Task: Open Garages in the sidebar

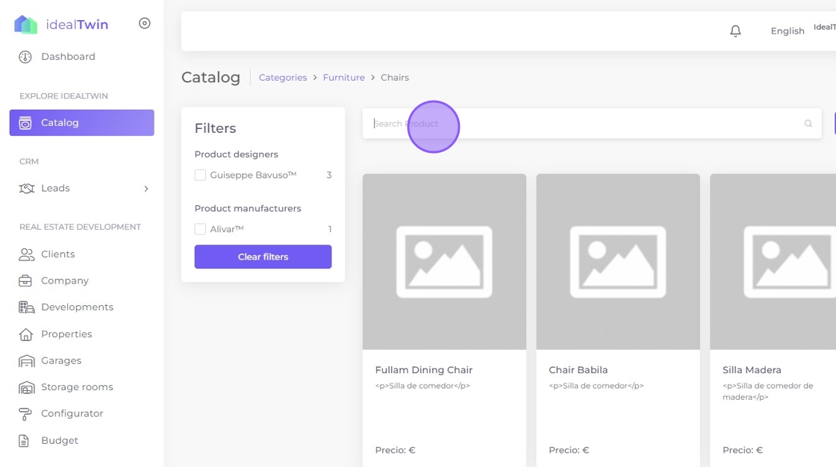Action: (60, 361)
